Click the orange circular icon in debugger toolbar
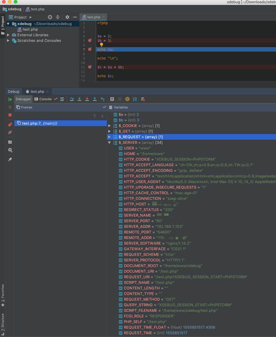 pyautogui.click(x=127, y=99)
